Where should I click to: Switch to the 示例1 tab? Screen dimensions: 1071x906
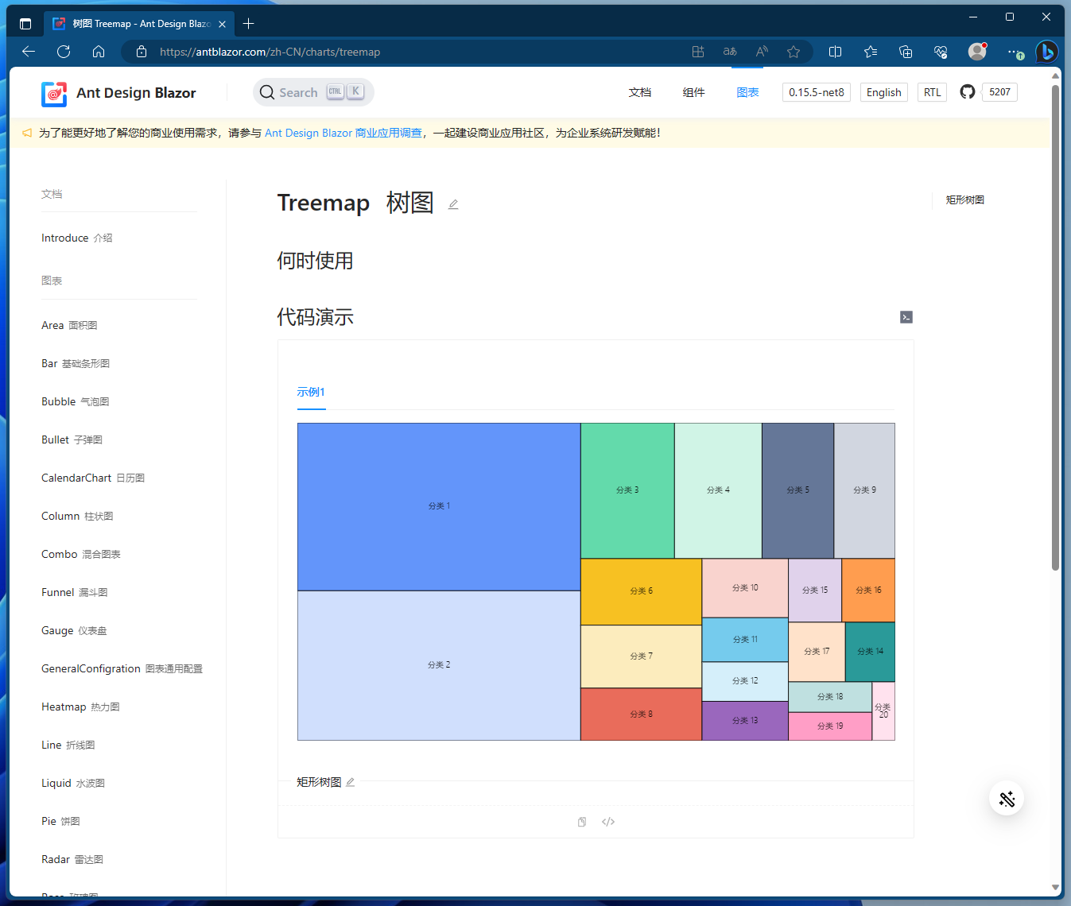click(311, 392)
